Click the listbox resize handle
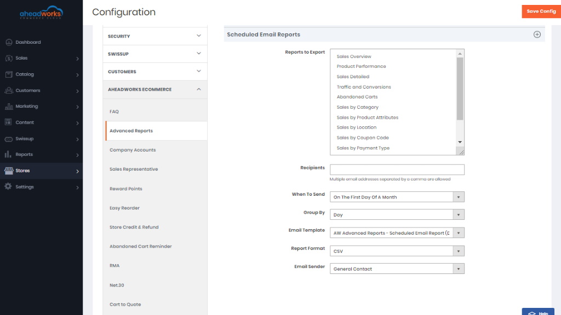The height and width of the screenshot is (315, 561). tap(461, 152)
